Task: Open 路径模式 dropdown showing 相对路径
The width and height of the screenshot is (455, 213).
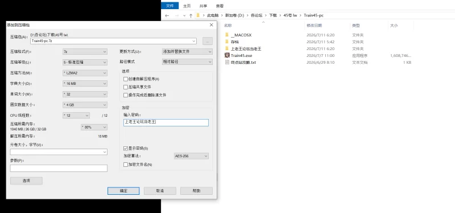Action: 187,62
